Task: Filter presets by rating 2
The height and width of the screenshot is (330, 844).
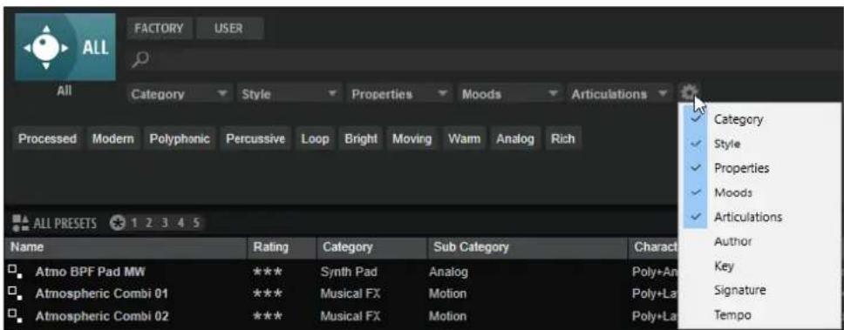Action: coord(149,223)
